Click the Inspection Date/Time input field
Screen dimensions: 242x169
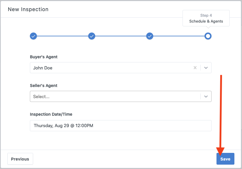tap(120, 126)
